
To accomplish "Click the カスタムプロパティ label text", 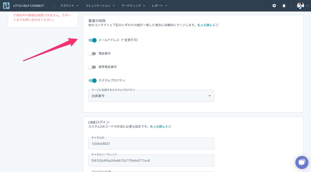I will click(x=112, y=81).
